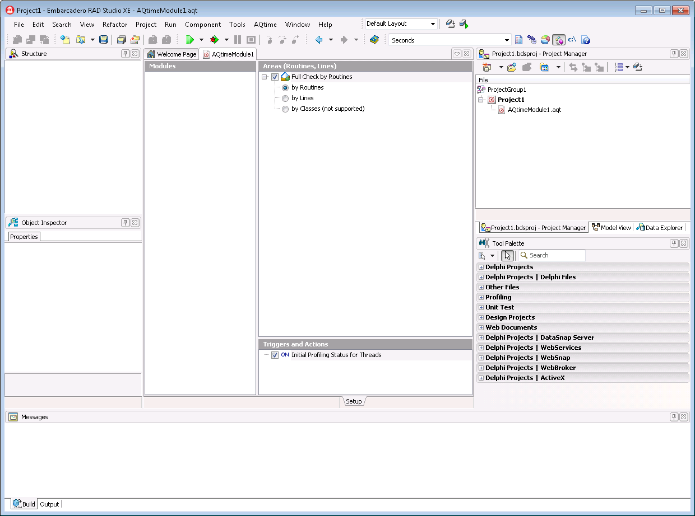
Task: Collapse the Full Check by Routines tree node
Action: click(x=264, y=77)
